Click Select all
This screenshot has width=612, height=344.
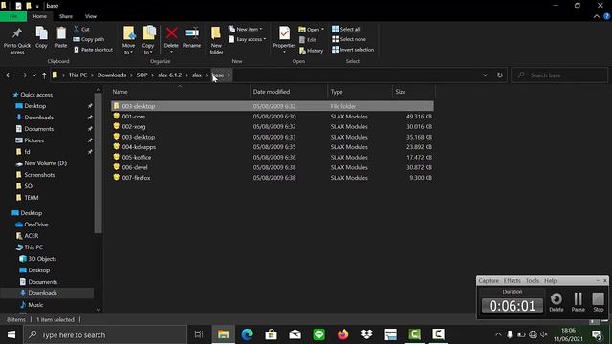pyautogui.click(x=346, y=29)
